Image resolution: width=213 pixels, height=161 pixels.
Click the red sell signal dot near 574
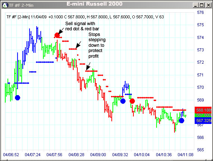click(x=57, y=35)
